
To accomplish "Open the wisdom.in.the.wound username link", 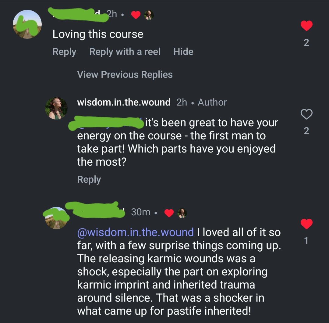I will 124,102.
